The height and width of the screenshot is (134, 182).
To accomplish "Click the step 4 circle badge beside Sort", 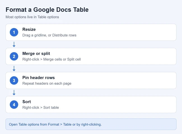I will 14,105.
